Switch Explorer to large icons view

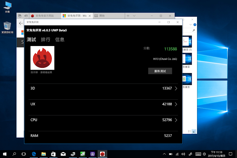click(x=194, y=131)
